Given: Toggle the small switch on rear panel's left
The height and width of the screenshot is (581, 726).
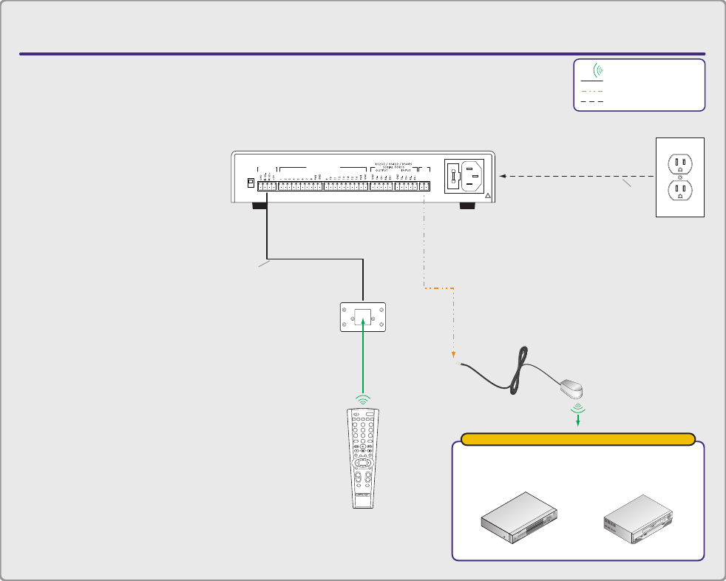Looking at the screenshot, I should (x=251, y=183).
